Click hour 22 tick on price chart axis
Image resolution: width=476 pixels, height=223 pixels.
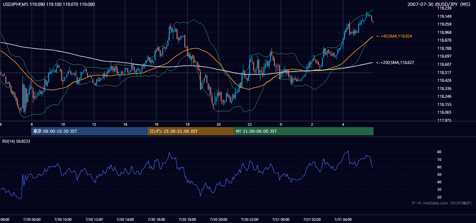(x=250, y=124)
